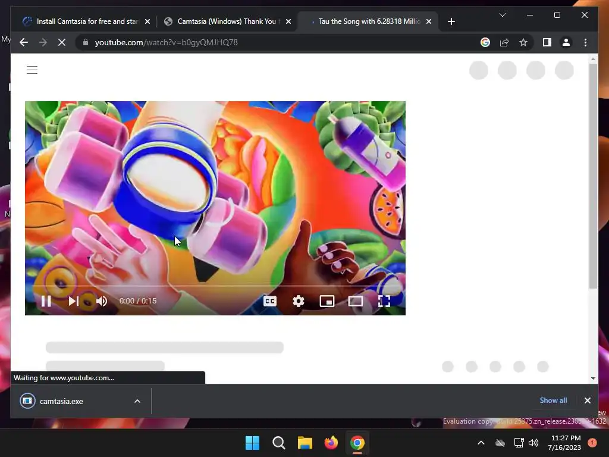Open camtasia.exe download
The height and width of the screenshot is (457, 609).
point(61,401)
